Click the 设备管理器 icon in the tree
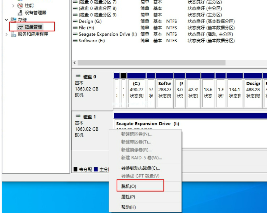Screen dimensions: 267x213 pyautogui.click(x=20, y=13)
